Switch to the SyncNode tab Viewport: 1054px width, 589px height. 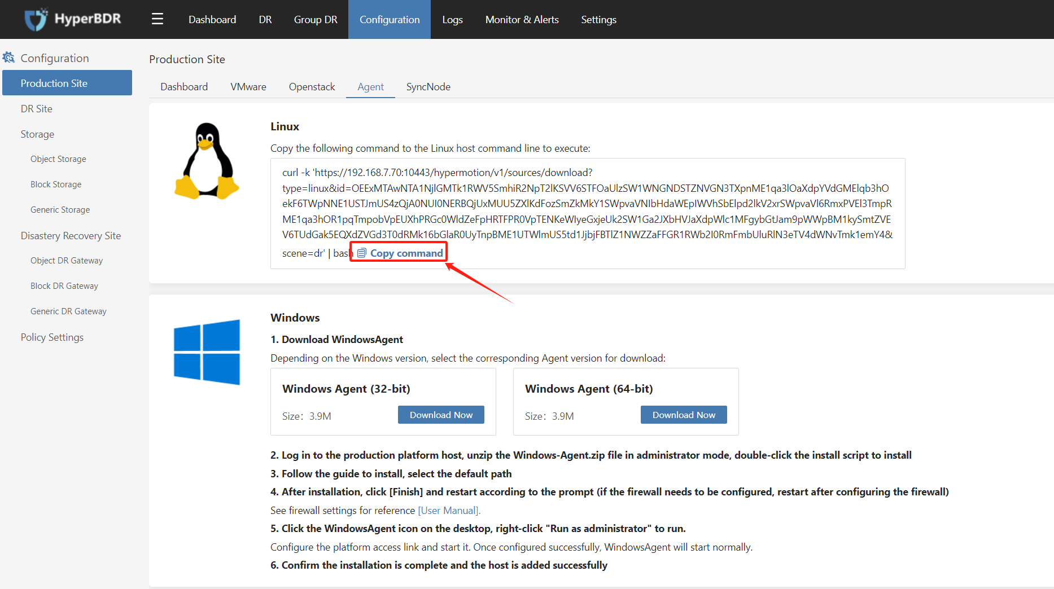428,87
